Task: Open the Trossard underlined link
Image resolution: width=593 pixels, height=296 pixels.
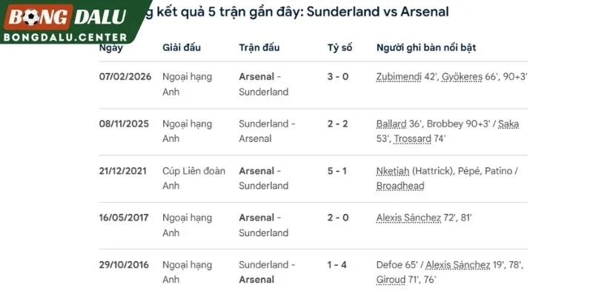Action: click(413, 138)
